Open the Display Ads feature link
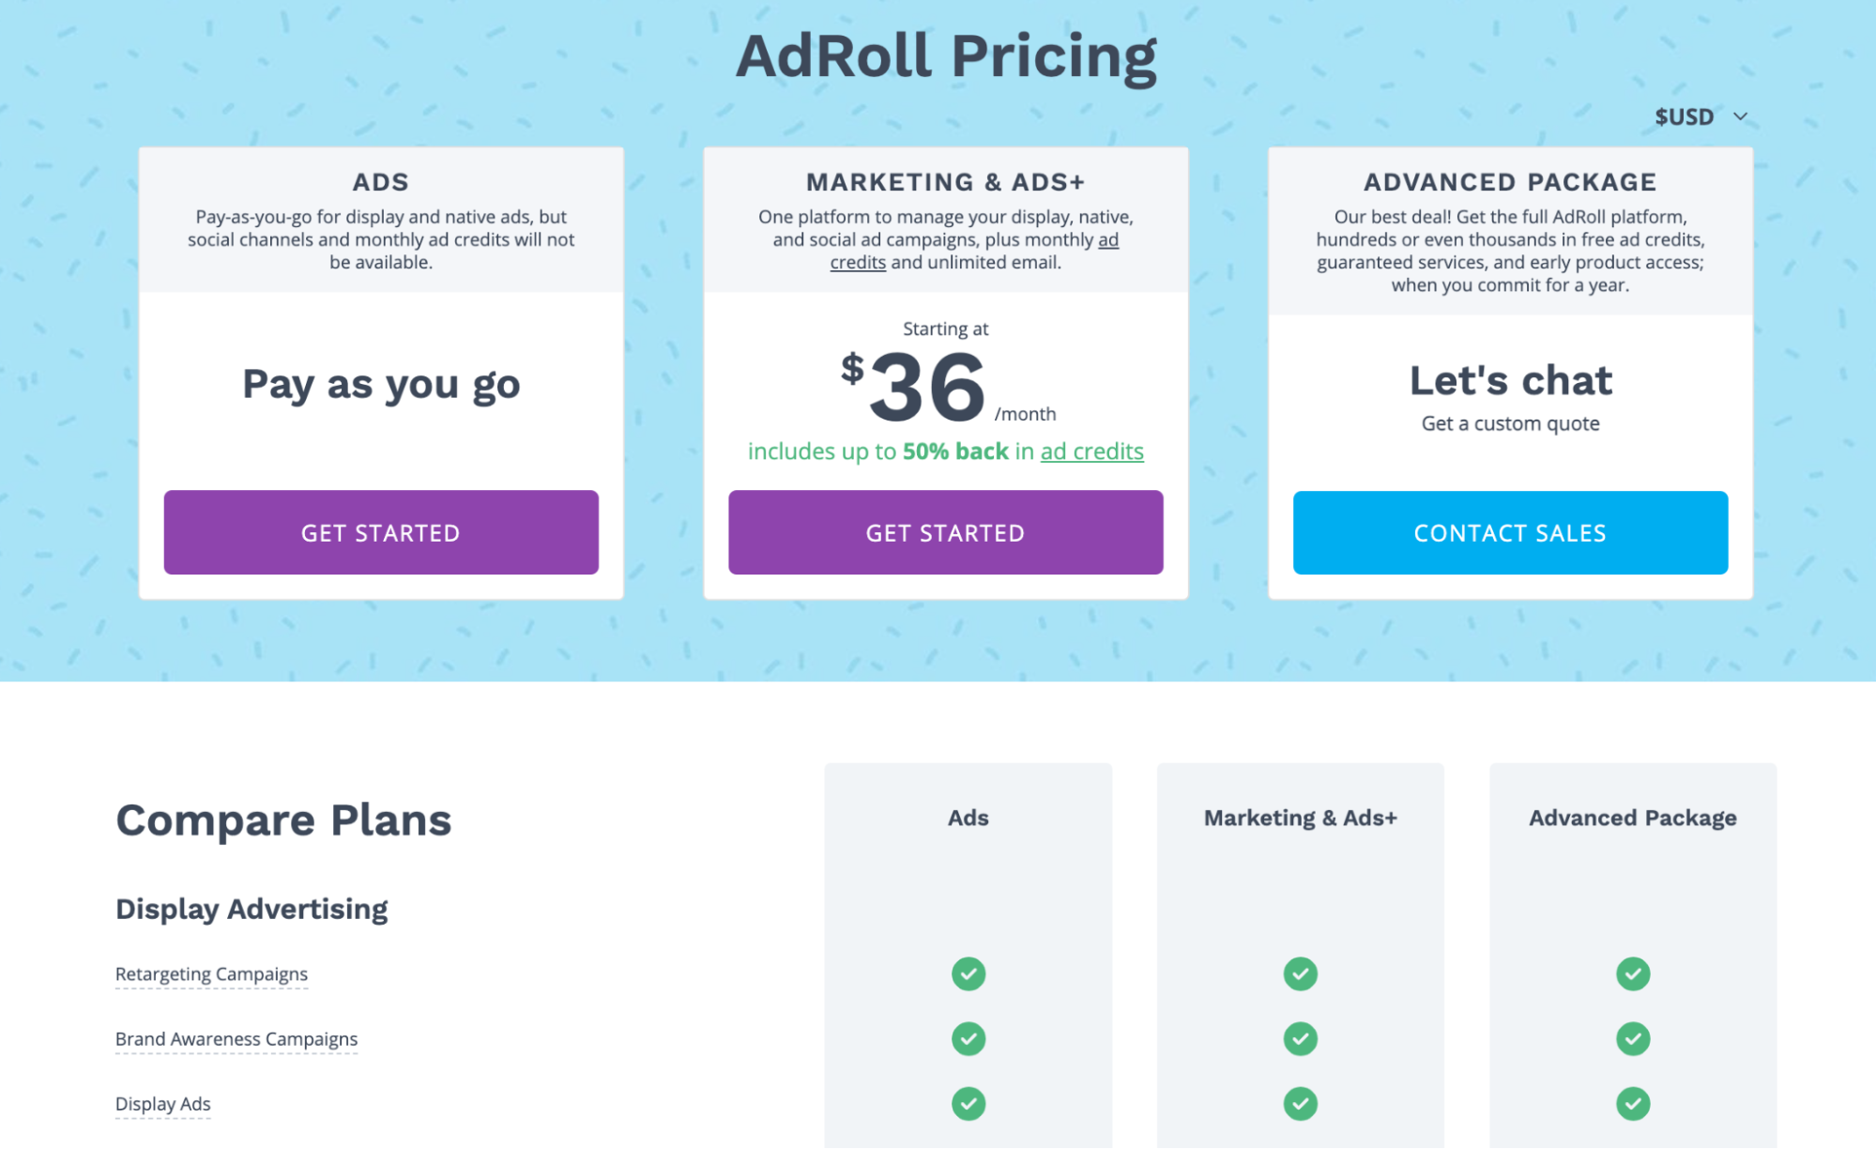Viewport: 1876px width, 1149px height. (x=162, y=1104)
